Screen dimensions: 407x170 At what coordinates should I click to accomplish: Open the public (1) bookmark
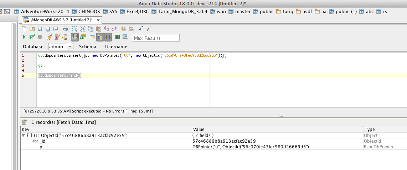coord(343,11)
